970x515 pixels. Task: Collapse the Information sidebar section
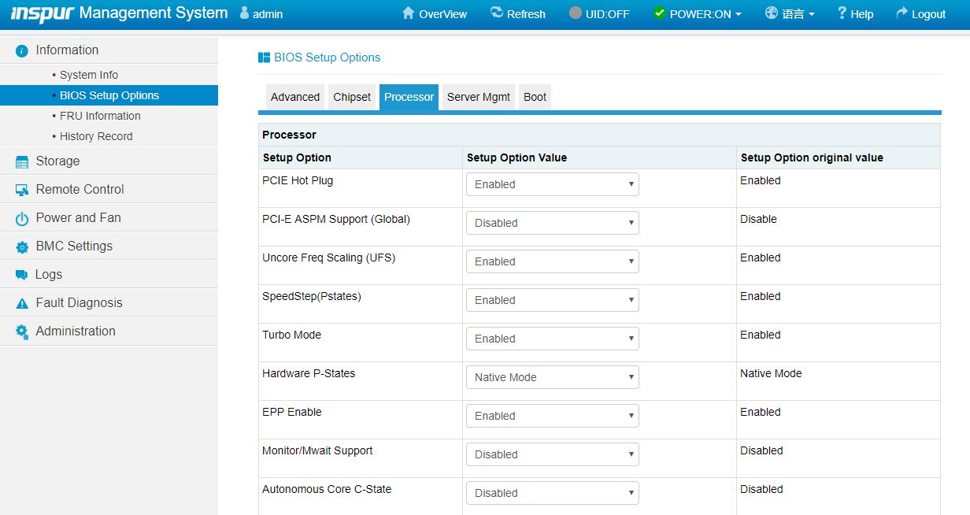pyautogui.click(x=109, y=50)
